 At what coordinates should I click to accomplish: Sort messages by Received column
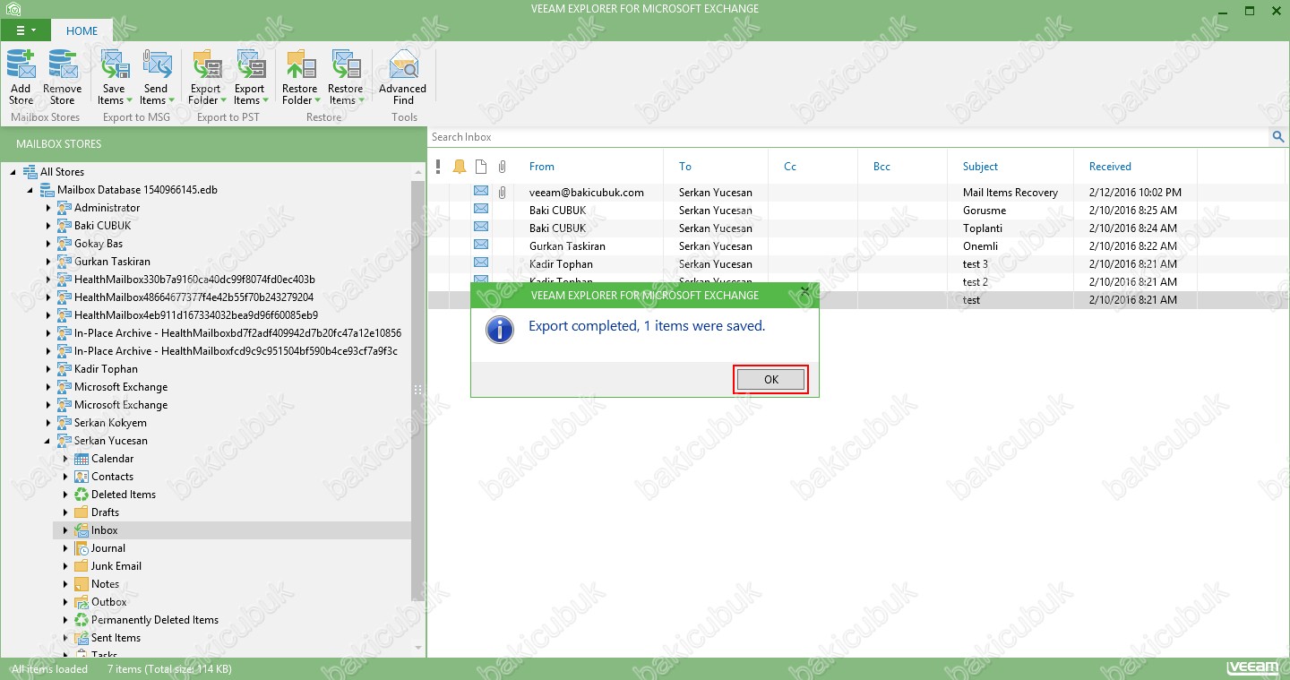pyautogui.click(x=1110, y=167)
